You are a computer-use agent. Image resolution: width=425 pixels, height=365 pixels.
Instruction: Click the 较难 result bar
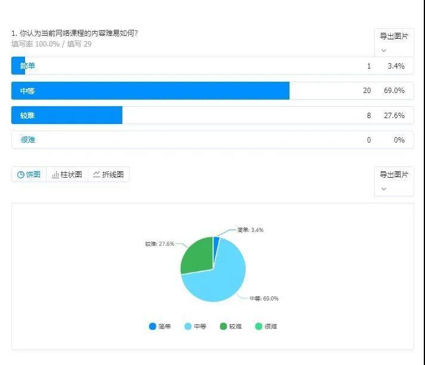(x=67, y=115)
